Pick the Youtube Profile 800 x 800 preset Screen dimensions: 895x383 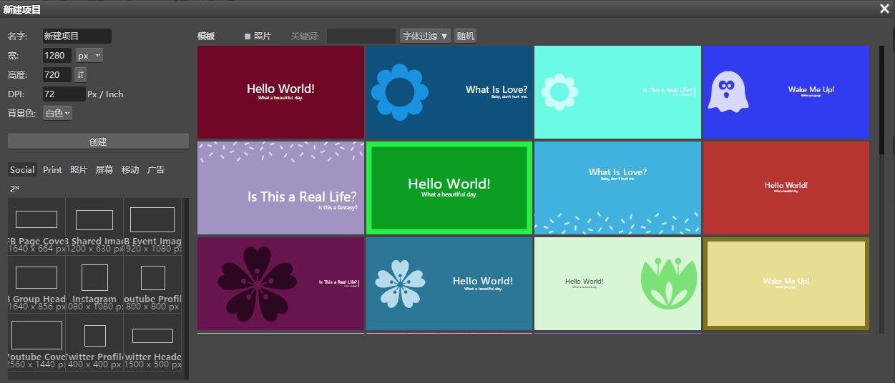click(152, 284)
